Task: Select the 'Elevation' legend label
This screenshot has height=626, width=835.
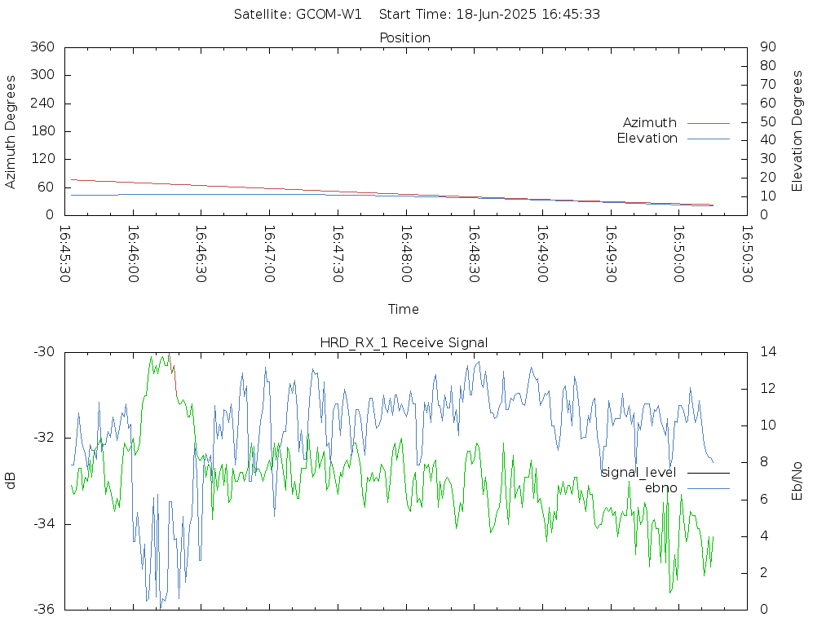Action: tap(647, 139)
